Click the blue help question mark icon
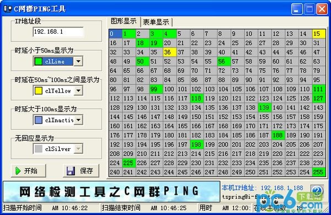 coord(317,191)
